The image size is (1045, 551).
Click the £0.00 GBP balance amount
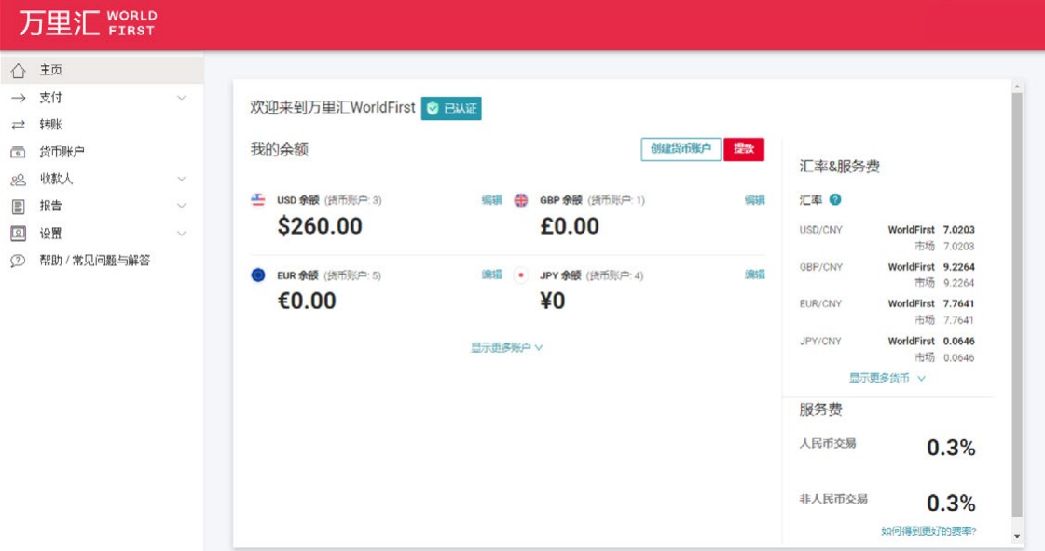[570, 226]
